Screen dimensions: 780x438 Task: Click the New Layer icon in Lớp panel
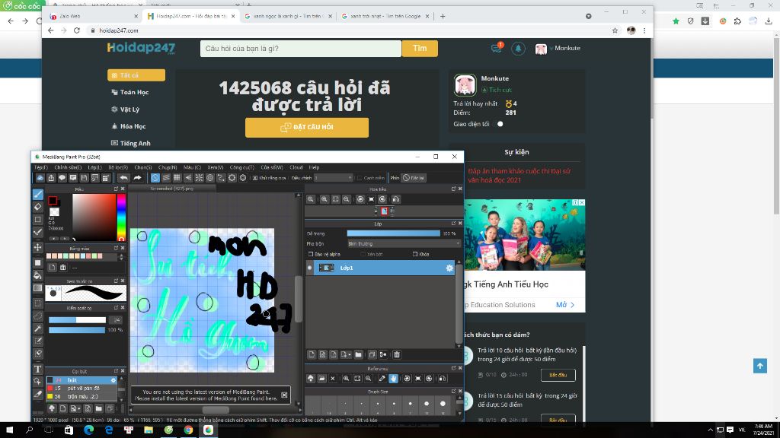coord(310,354)
